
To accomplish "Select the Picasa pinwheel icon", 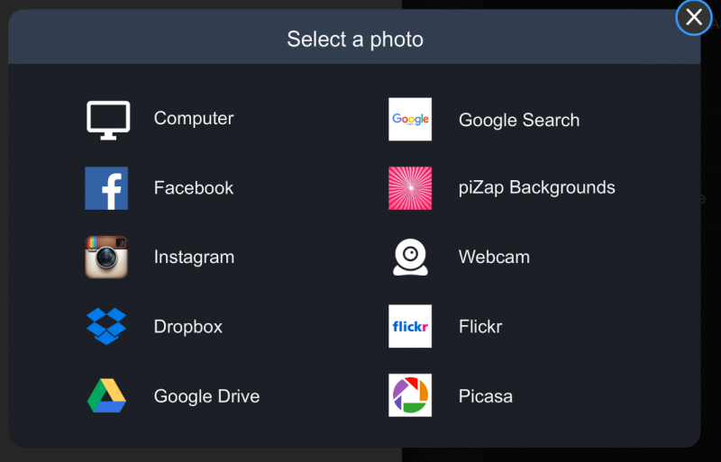I will click(x=410, y=395).
